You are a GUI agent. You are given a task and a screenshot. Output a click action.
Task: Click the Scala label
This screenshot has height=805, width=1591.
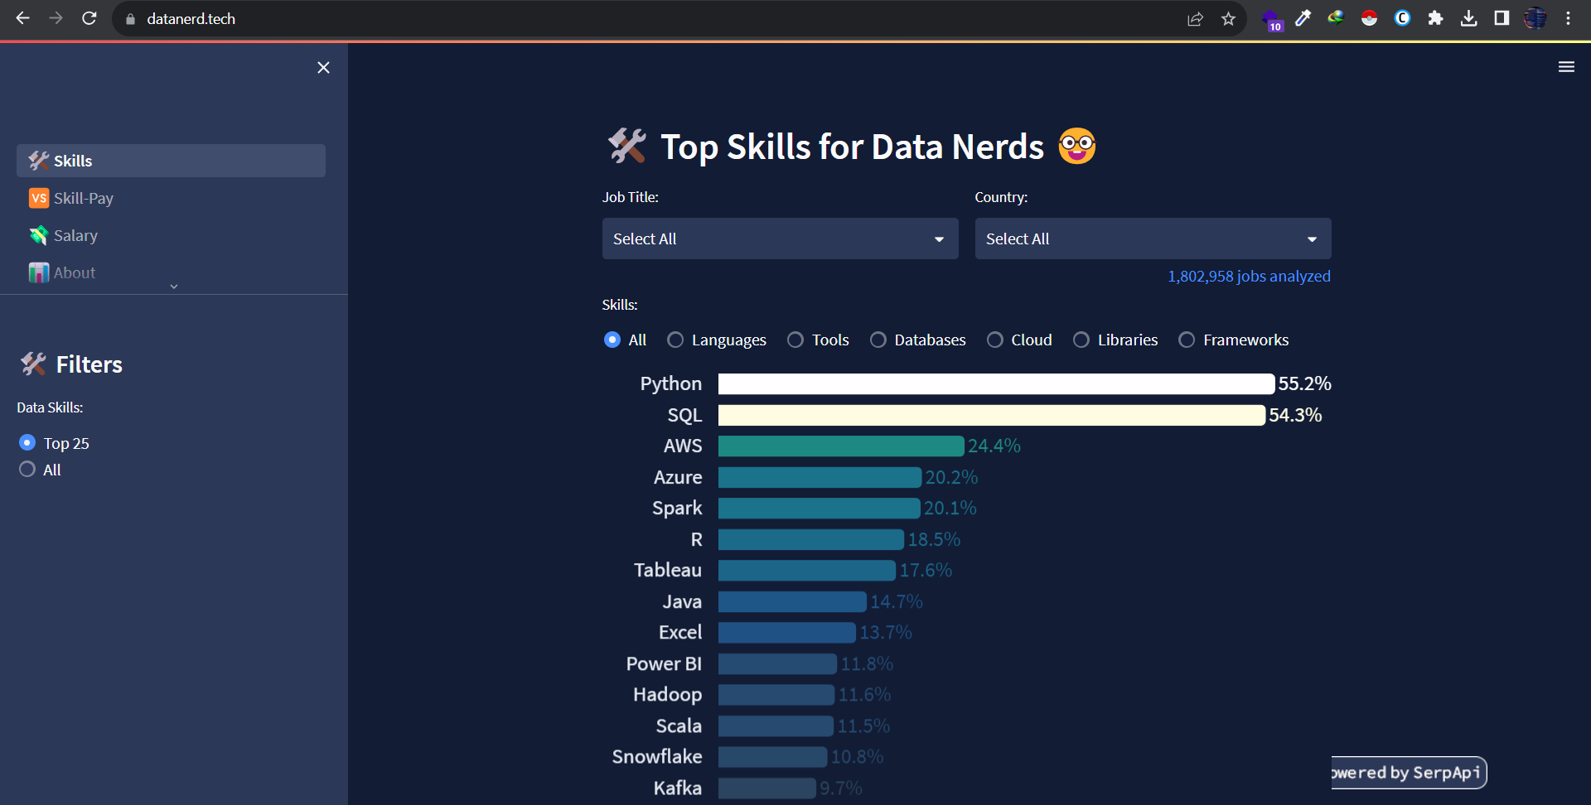679,725
